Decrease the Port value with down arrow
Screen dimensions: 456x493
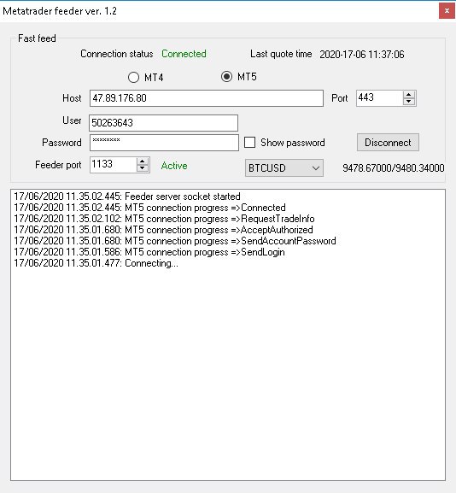[x=408, y=102]
